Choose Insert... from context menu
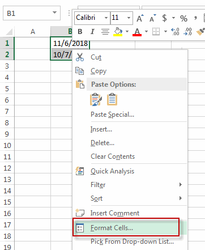 pos(130,129)
